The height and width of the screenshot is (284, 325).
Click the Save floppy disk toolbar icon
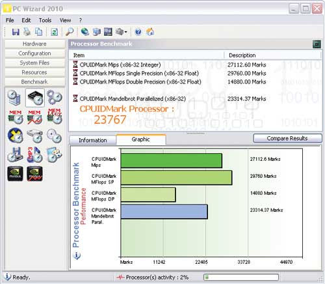click(x=16, y=32)
